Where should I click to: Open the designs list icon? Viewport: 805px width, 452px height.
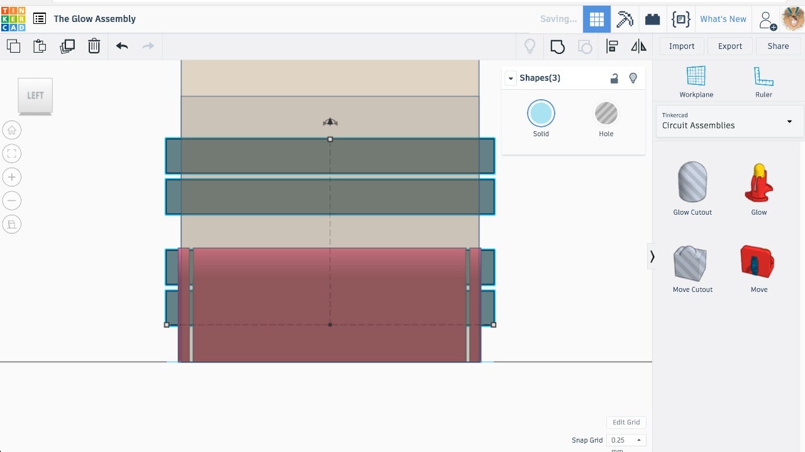pos(40,19)
